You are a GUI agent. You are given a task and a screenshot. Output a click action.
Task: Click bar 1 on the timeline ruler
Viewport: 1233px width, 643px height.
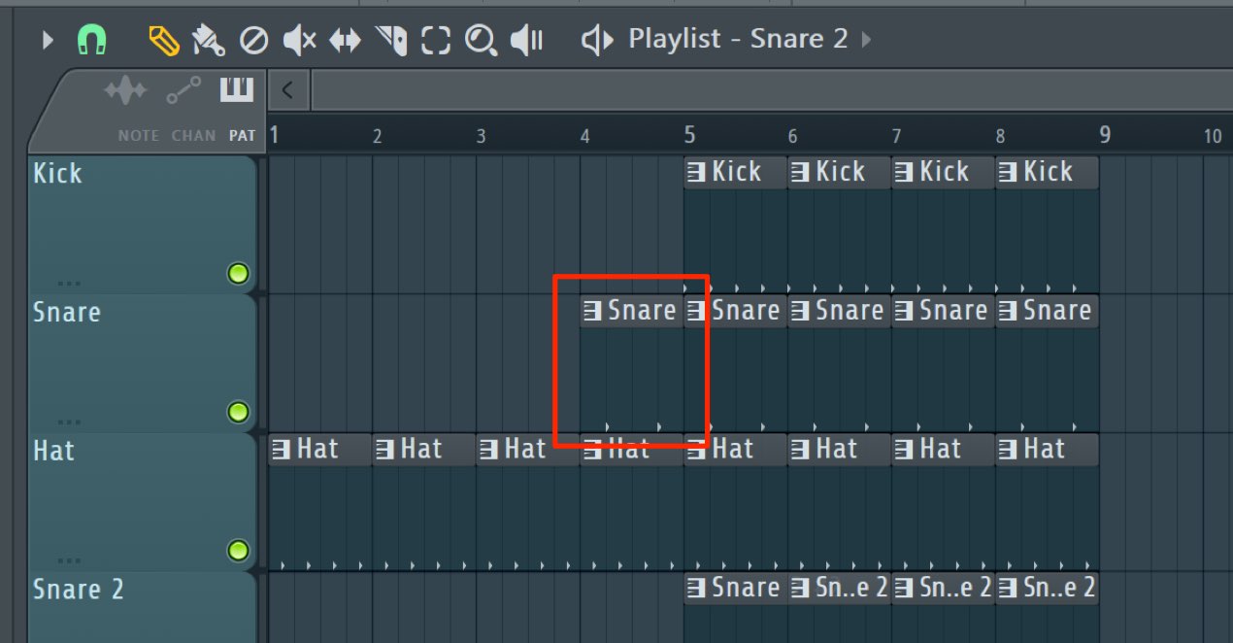coord(275,134)
